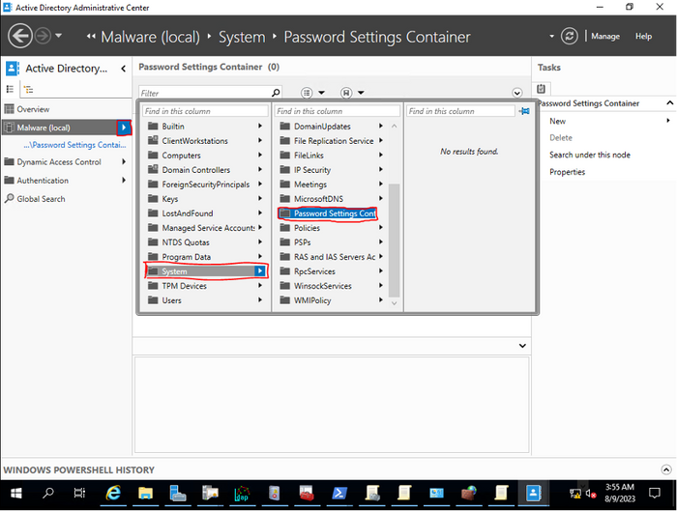Expand ForeignSecurityPrincipals arrow

coord(260,185)
